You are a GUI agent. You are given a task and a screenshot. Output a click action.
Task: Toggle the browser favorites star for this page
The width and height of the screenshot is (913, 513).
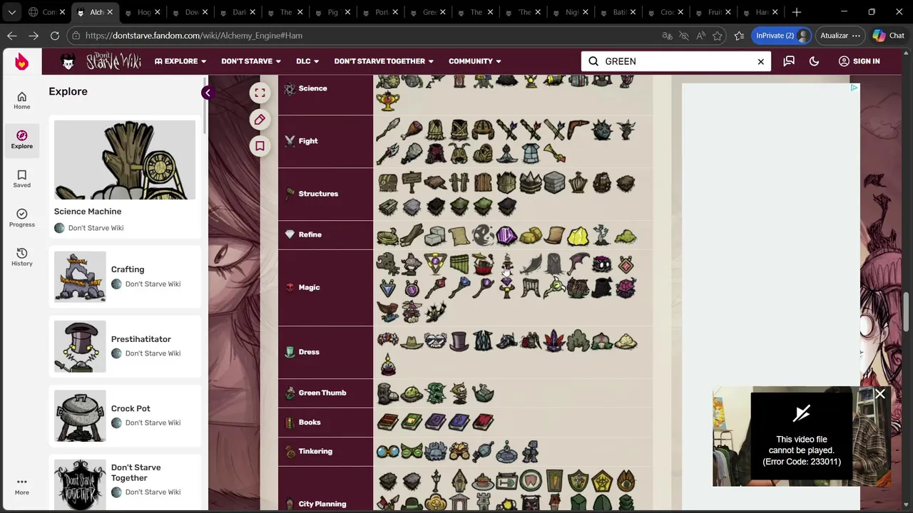(718, 36)
